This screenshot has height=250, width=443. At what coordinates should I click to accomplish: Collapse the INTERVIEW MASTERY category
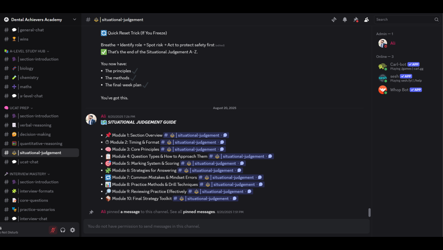[x=27, y=174]
